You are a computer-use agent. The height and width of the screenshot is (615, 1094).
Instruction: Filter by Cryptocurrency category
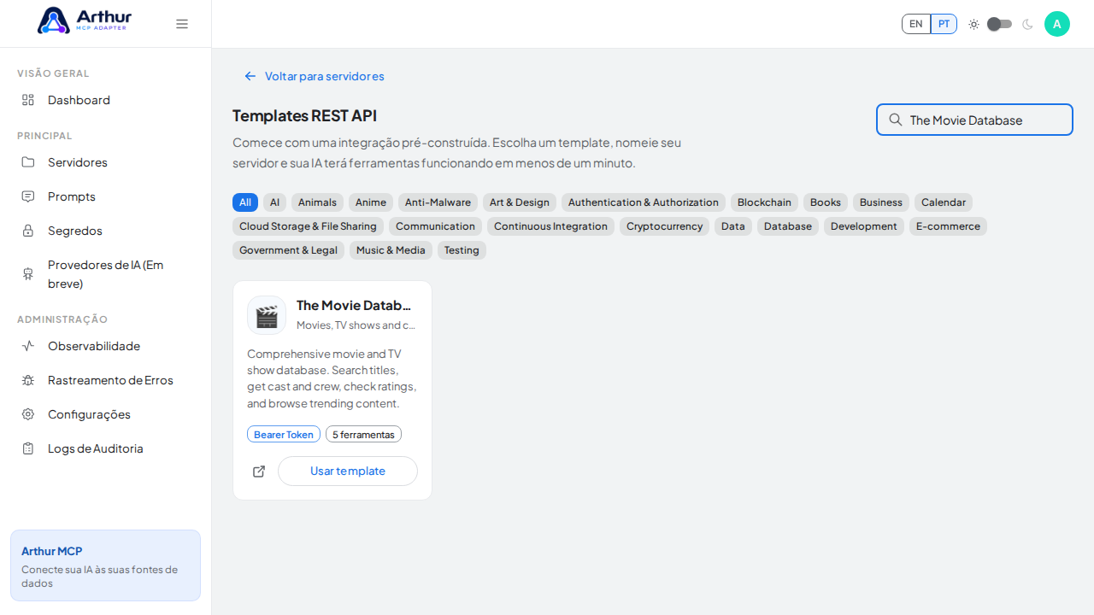point(664,226)
